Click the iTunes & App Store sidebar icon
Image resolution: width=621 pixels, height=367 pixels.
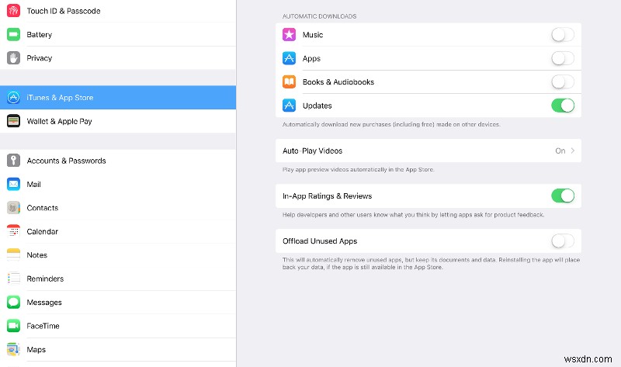coord(13,98)
